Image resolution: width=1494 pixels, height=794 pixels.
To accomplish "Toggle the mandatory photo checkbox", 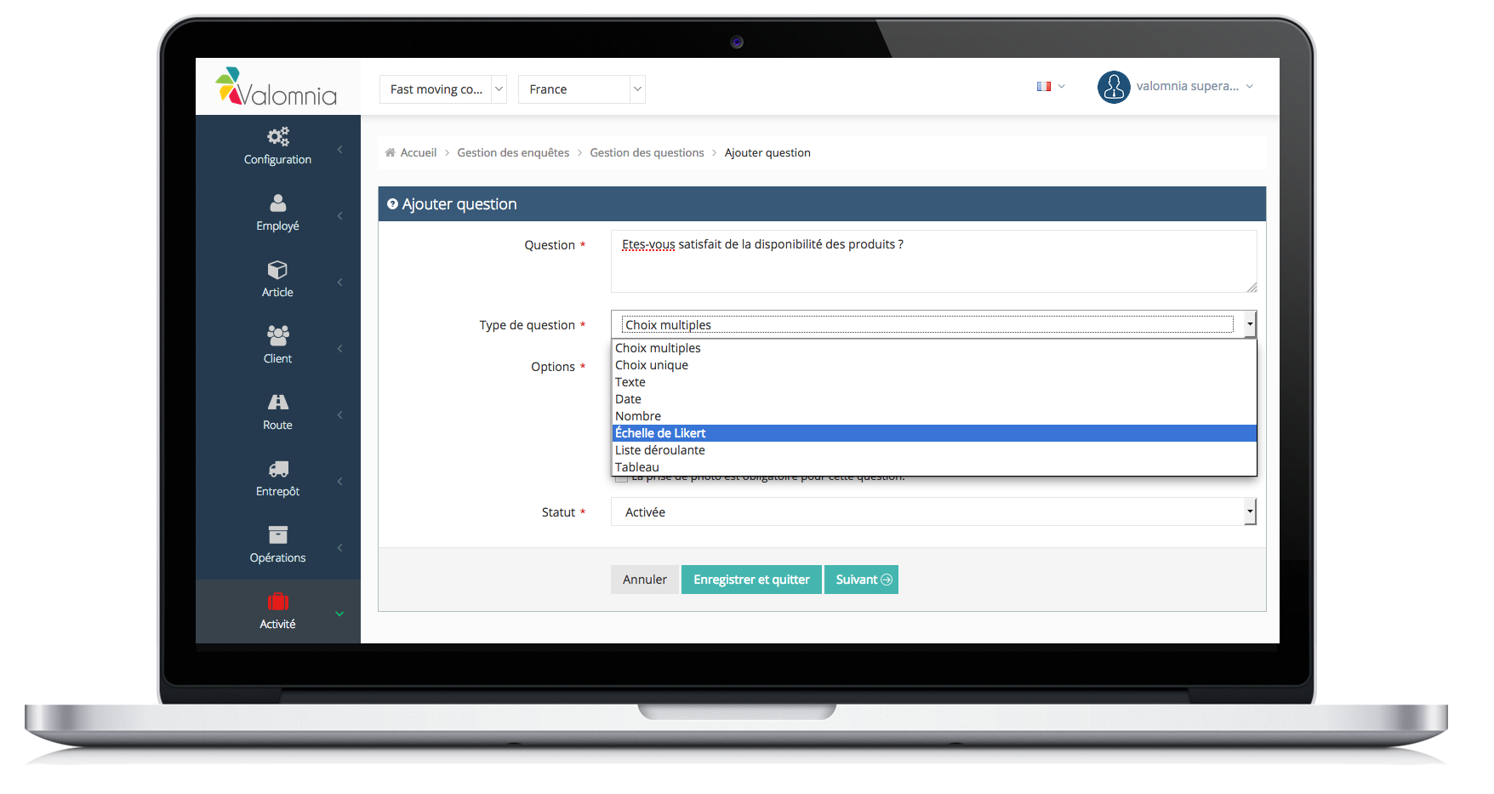I will click(x=622, y=478).
